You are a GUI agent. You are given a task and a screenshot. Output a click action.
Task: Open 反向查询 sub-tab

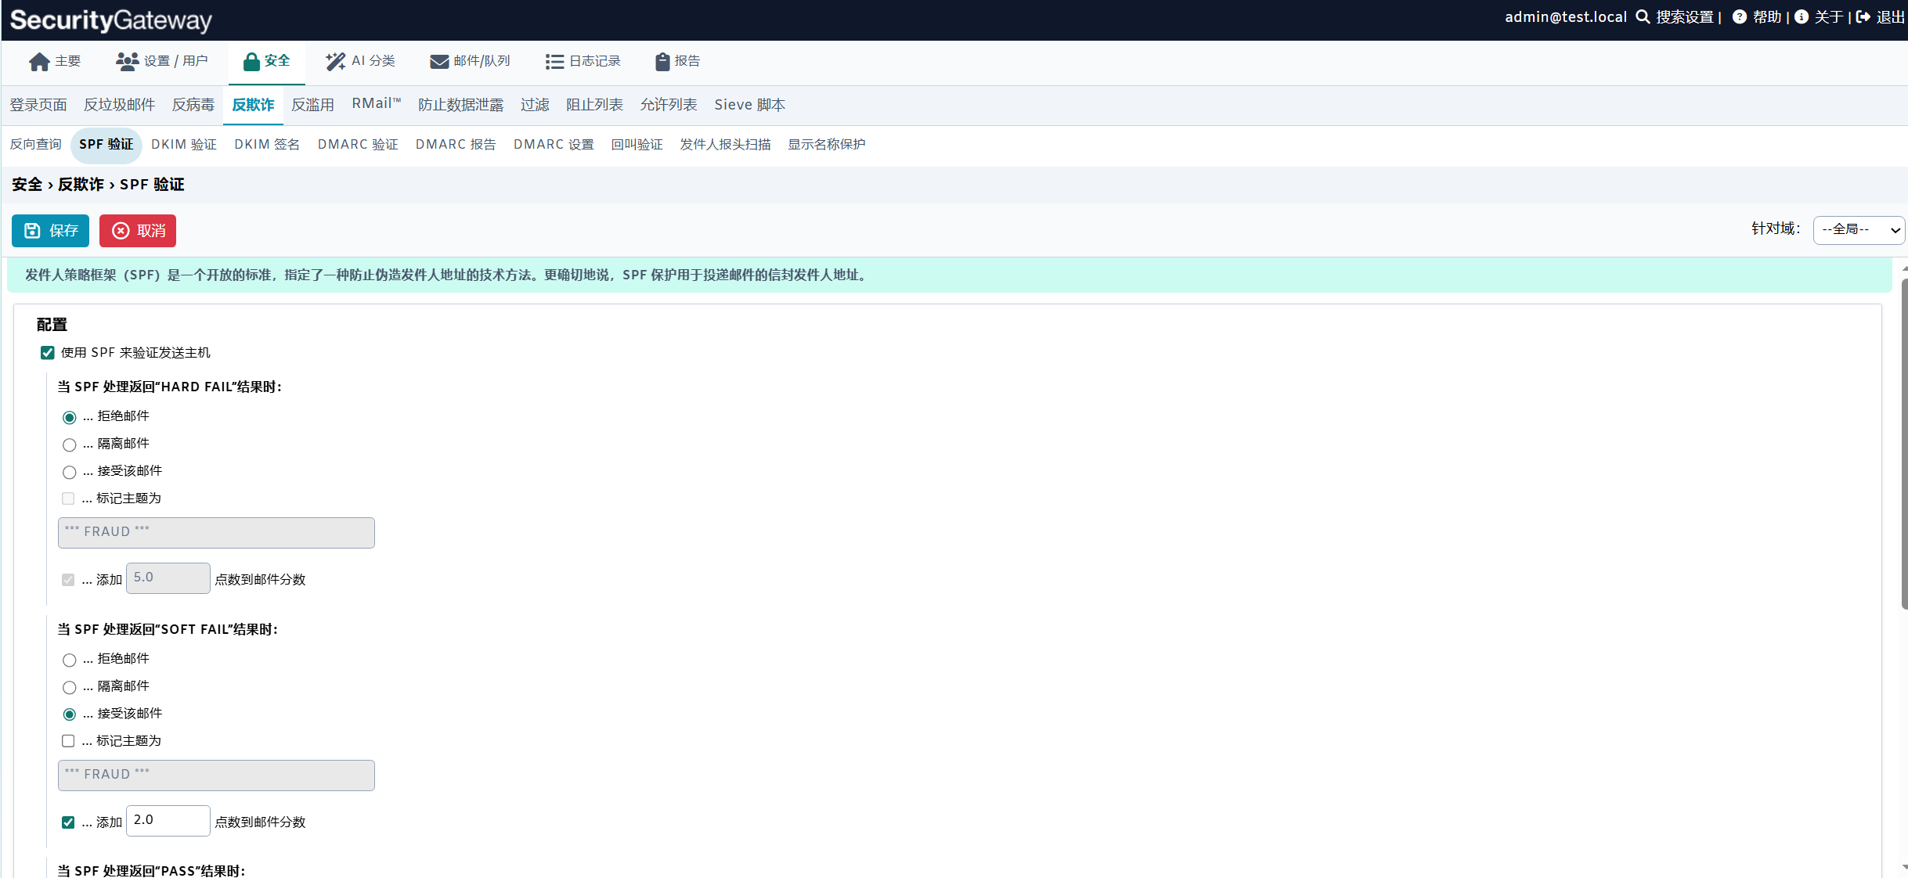[36, 145]
